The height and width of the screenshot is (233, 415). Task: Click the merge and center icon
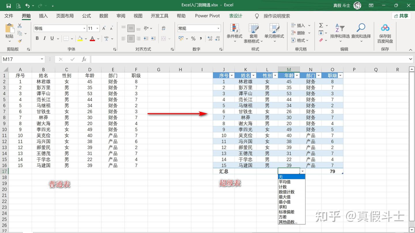[163, 39]
